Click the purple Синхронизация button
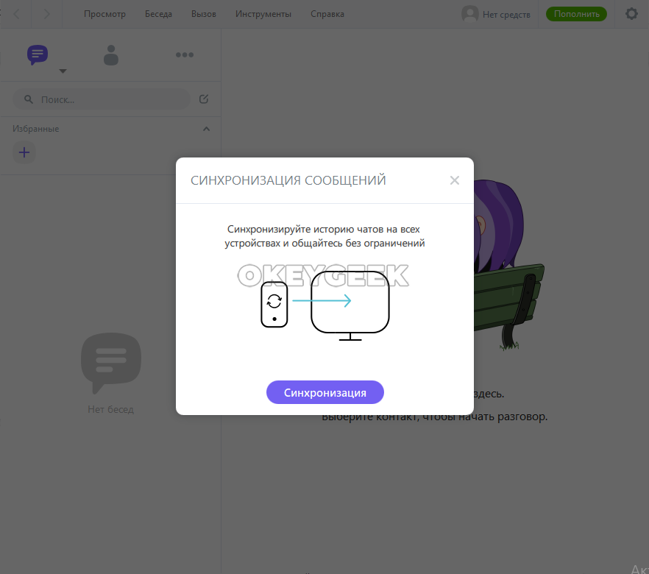 [x=325, y=392]
